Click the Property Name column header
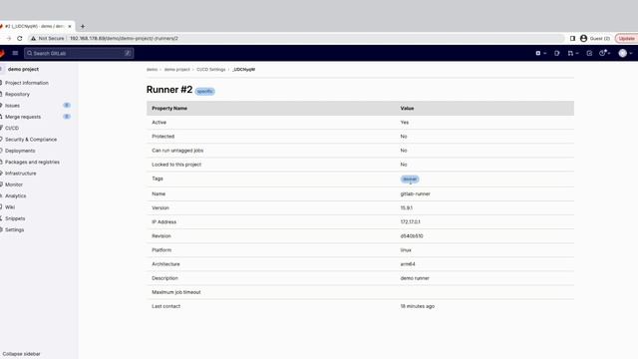638x359 pixels. pyautogui.click(x=169, y=109)
